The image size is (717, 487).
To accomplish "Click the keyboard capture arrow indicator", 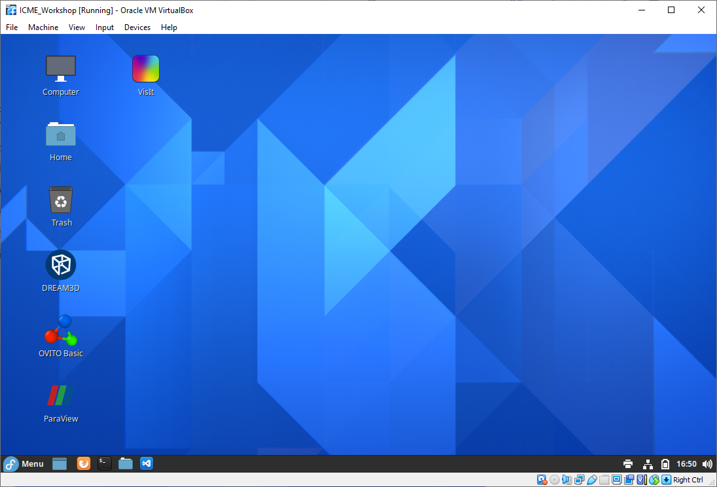I will (x=666, y=480).
